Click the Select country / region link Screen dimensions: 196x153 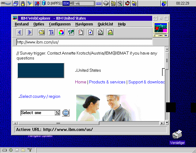(40, 97)
